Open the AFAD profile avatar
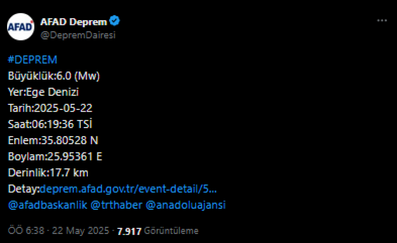Image resolution: width=397 pixels, height=243 pixels. [20, 27]
